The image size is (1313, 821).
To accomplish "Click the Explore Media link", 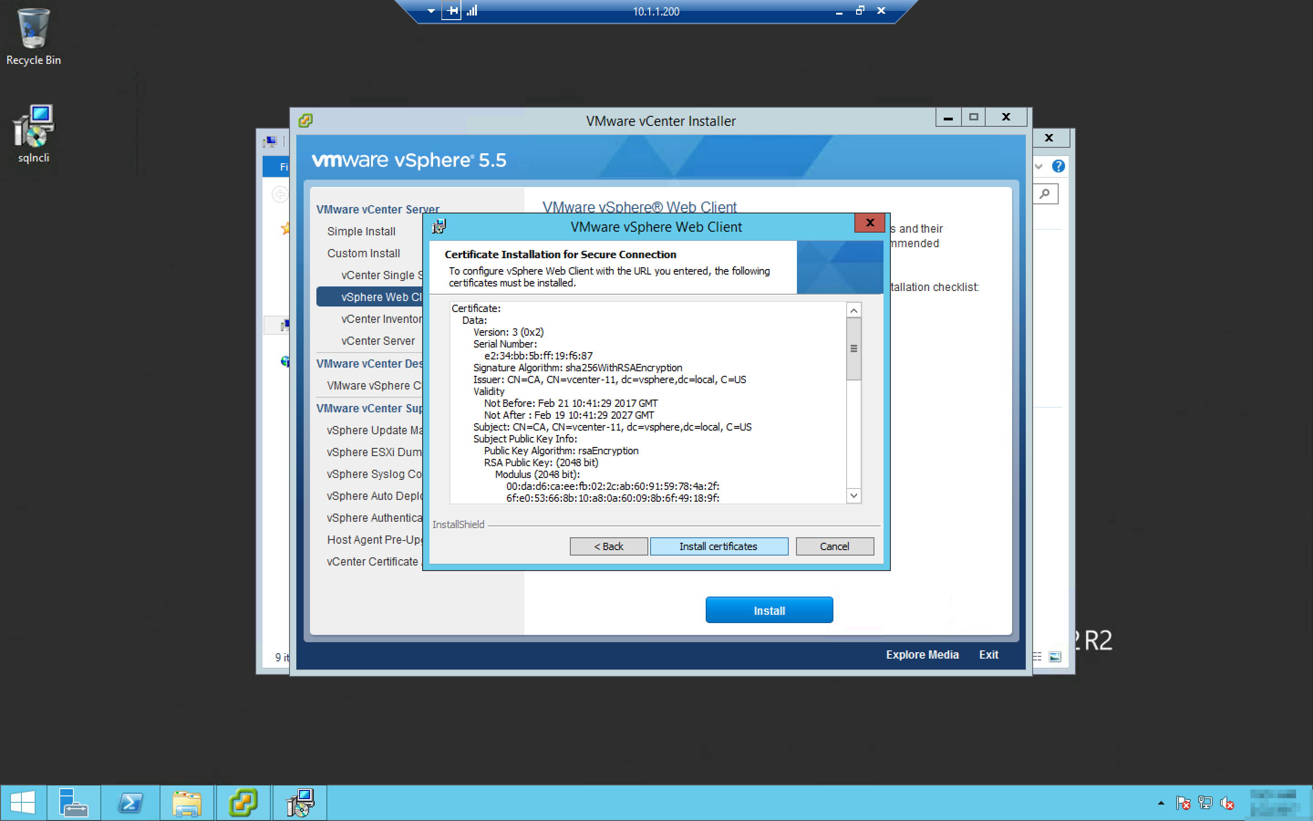I will (922, 655).
